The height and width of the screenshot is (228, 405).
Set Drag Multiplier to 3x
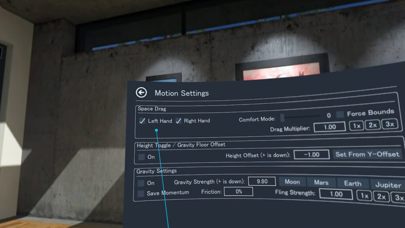point(390,124)
